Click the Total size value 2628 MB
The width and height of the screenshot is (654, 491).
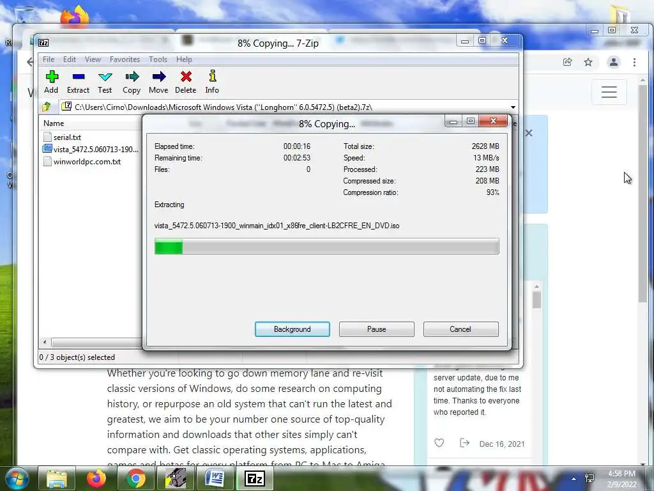tap(485, 146)
